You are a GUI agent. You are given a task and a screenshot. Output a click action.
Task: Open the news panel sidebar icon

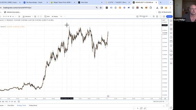point(171,29)
